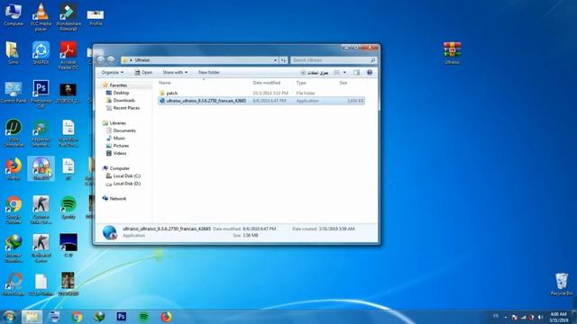Sort by the Size column header
The image size is (577, 324).
[x=343, y=83]
